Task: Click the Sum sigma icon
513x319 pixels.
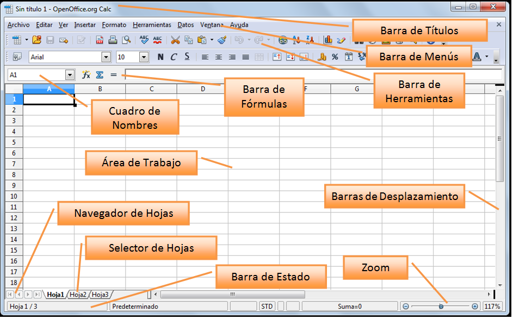Action: pos(100,75)
